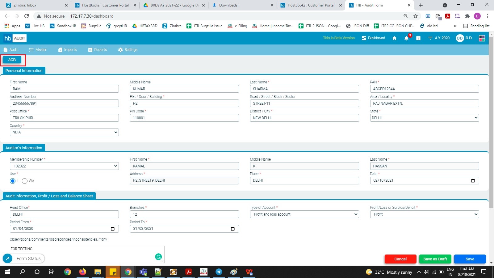This screenshot has width=494, height=278.
Task: Open calendar picker for auditor Date field
Action: click(473, 181)
